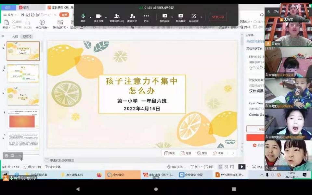Toggle 互动批注 interactive annotation
Image resolution: width=312 pixels, height=195 pixels.
[x=194, y=16]
